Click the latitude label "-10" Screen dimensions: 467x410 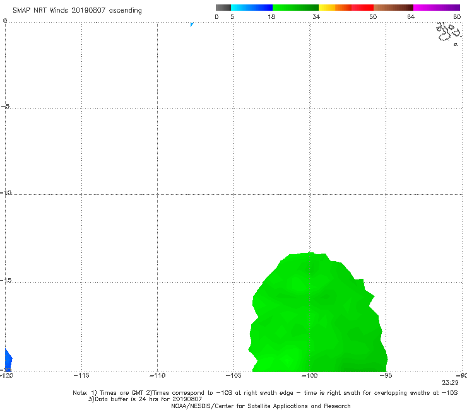pyautogui.click(x=6, y=192)
